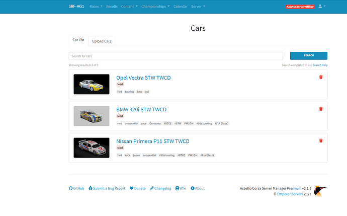347x216 pixels.
Task: Open the user account menu icon
Action: click(x=322, y=7)
